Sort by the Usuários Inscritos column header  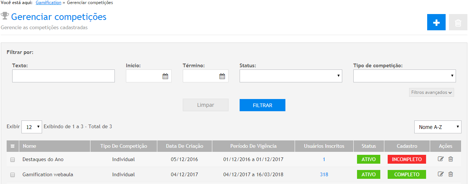324,146
